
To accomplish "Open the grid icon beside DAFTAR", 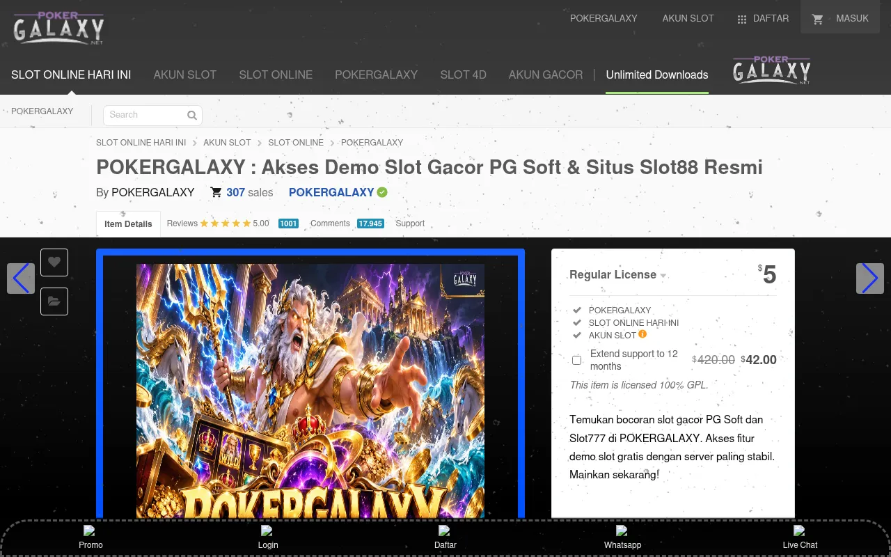I will pos(742,19).
